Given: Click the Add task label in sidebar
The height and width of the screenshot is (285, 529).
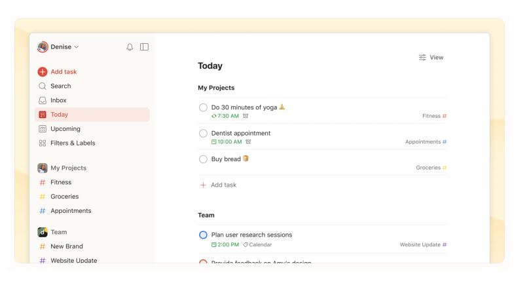Looking at the screenshot, I should click(x=64, y=71).
